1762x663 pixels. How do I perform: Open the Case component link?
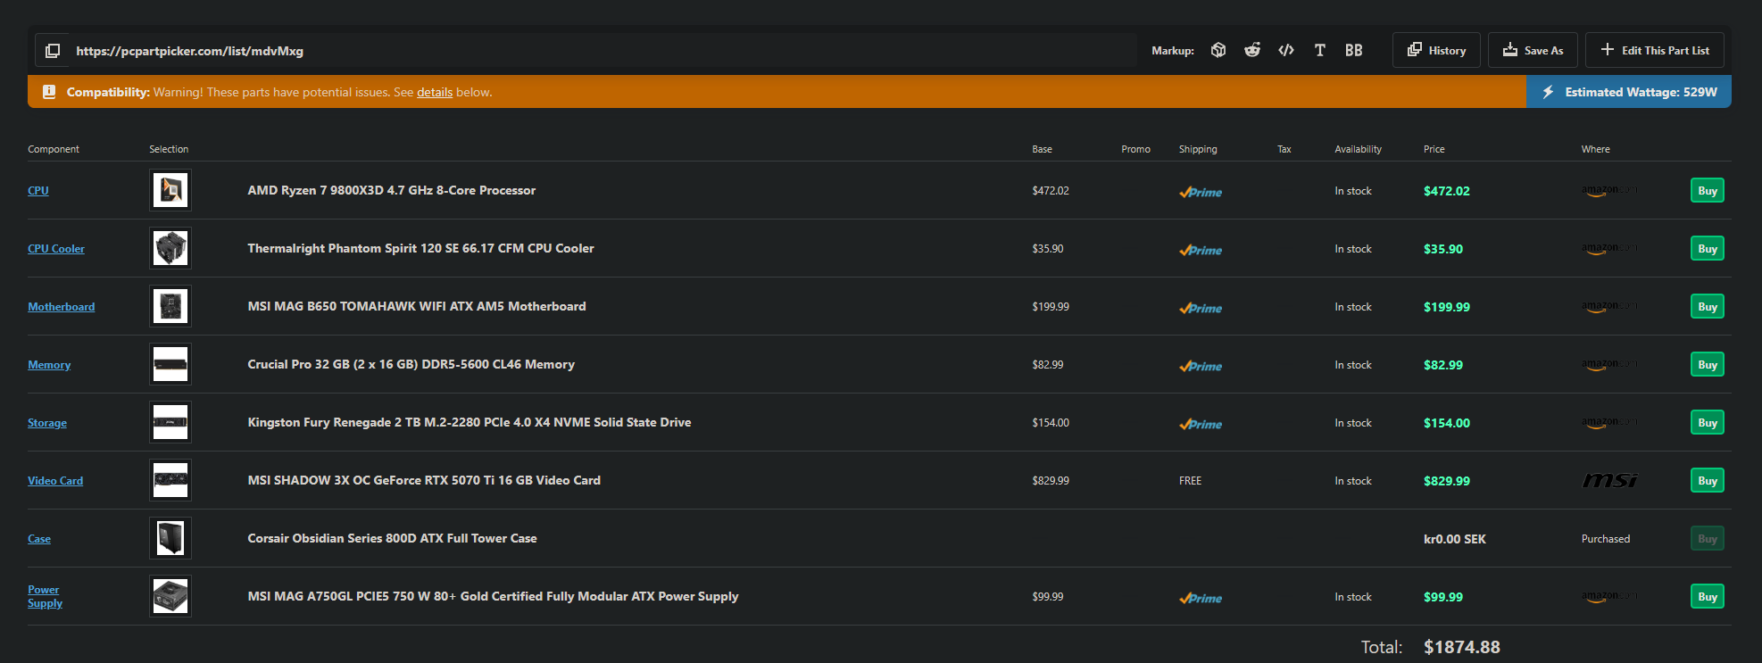(x=39, y=538)
